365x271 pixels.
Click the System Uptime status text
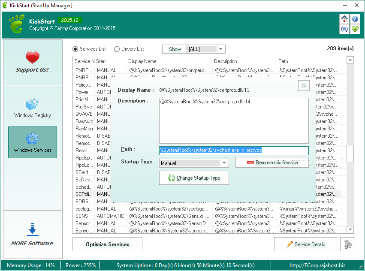coord(186,265)
